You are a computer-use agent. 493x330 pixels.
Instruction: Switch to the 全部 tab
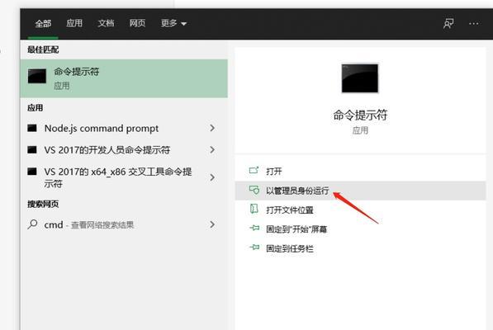click(x=43, y=24)
